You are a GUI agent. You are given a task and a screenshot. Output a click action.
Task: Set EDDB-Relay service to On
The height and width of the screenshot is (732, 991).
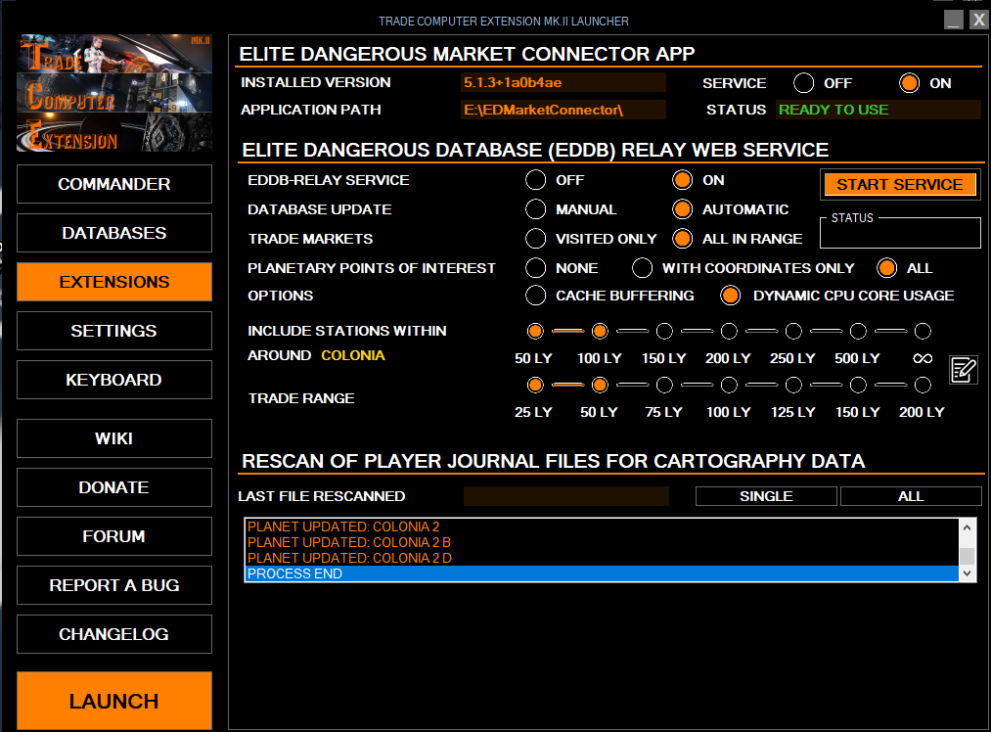[683, 180]
